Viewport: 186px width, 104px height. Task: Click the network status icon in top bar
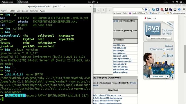point(173,2)
